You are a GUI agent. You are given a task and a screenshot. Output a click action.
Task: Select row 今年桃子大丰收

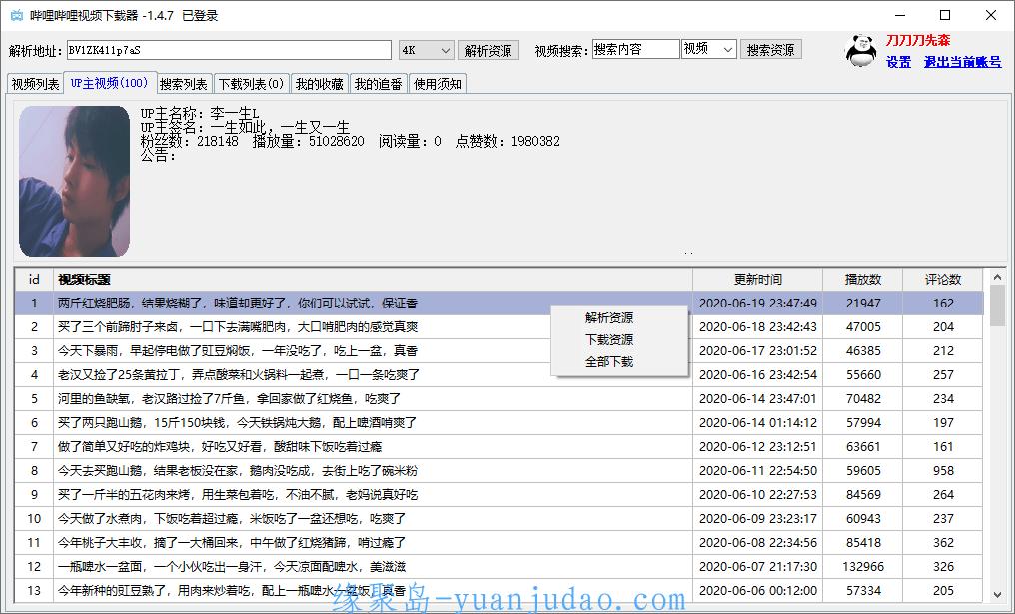click(x=500, y=542)
